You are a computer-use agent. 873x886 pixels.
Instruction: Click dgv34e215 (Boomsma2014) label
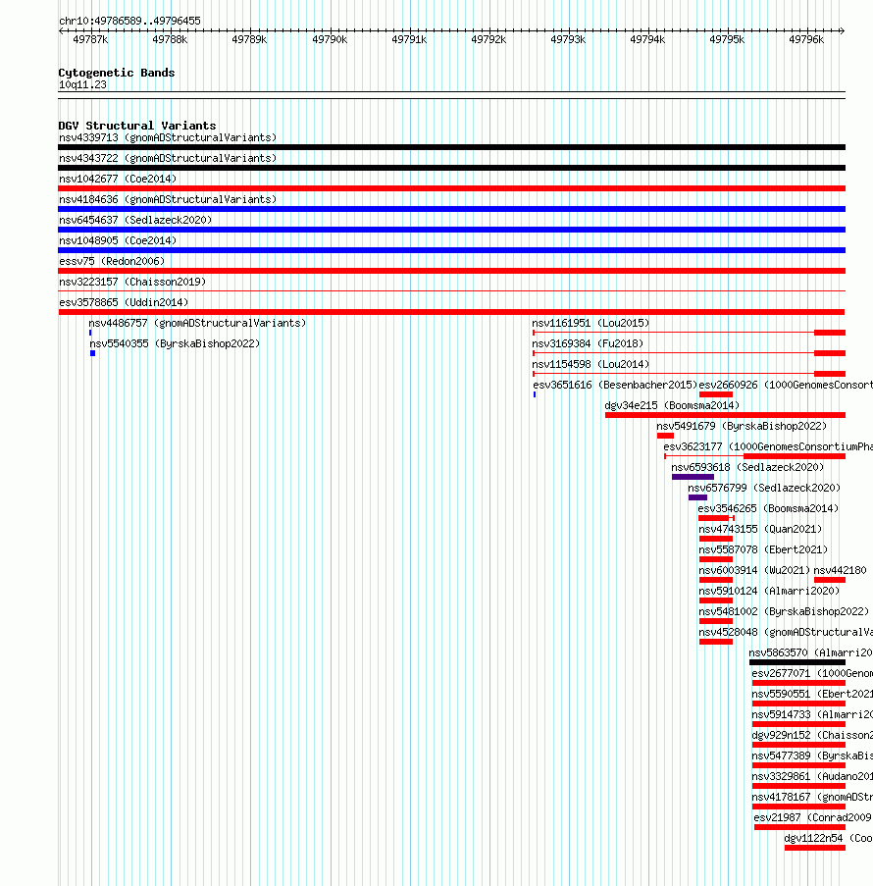[x=672, y=405]
